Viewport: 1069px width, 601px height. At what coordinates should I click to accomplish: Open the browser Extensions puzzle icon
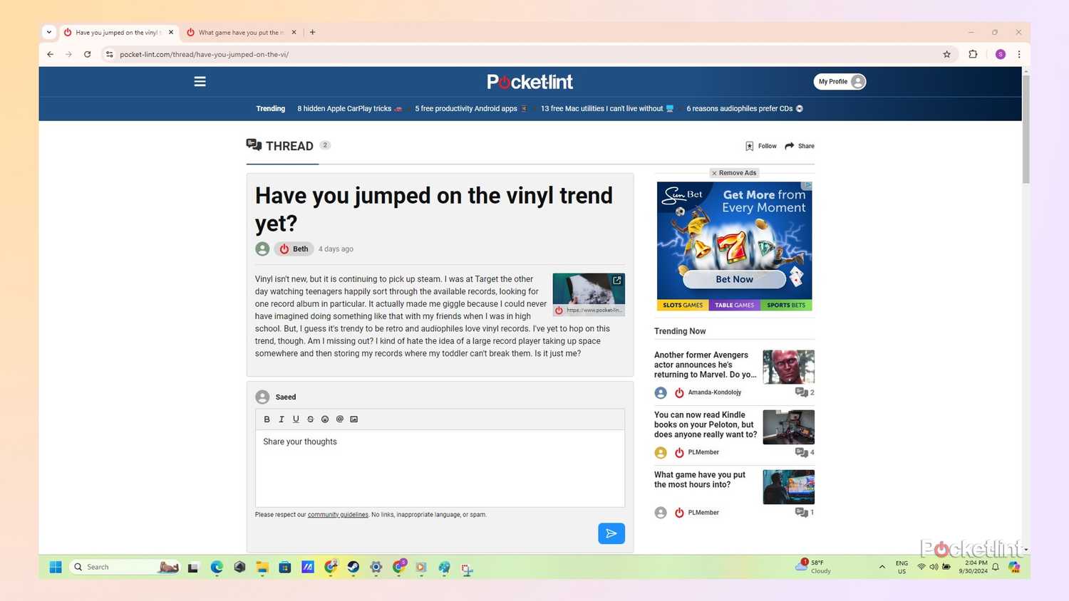pyautogui.click(x=973, y=54)
